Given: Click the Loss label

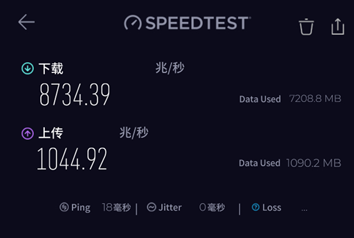Looking at the screenshot, I should coord(272,207).
